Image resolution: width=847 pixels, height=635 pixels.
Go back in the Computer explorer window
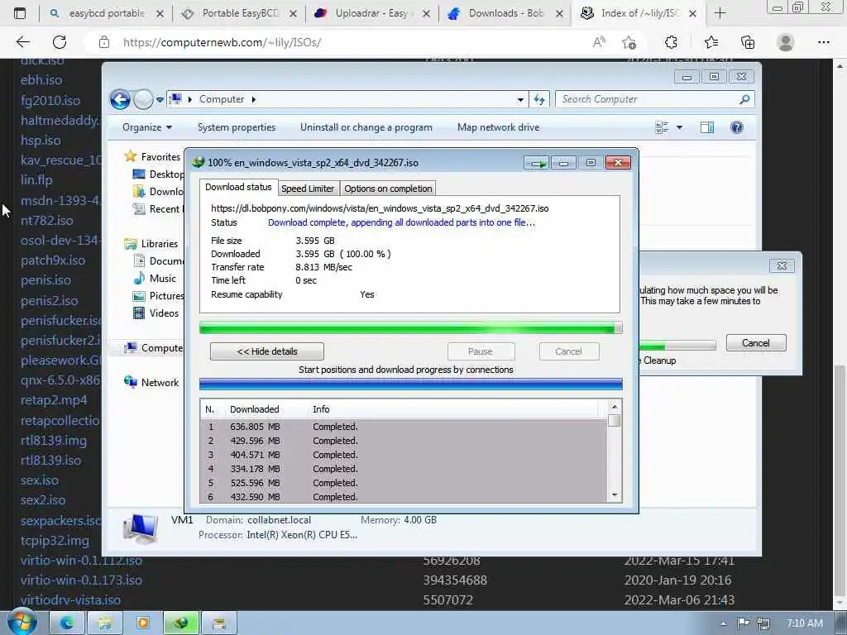coord(120,99)
